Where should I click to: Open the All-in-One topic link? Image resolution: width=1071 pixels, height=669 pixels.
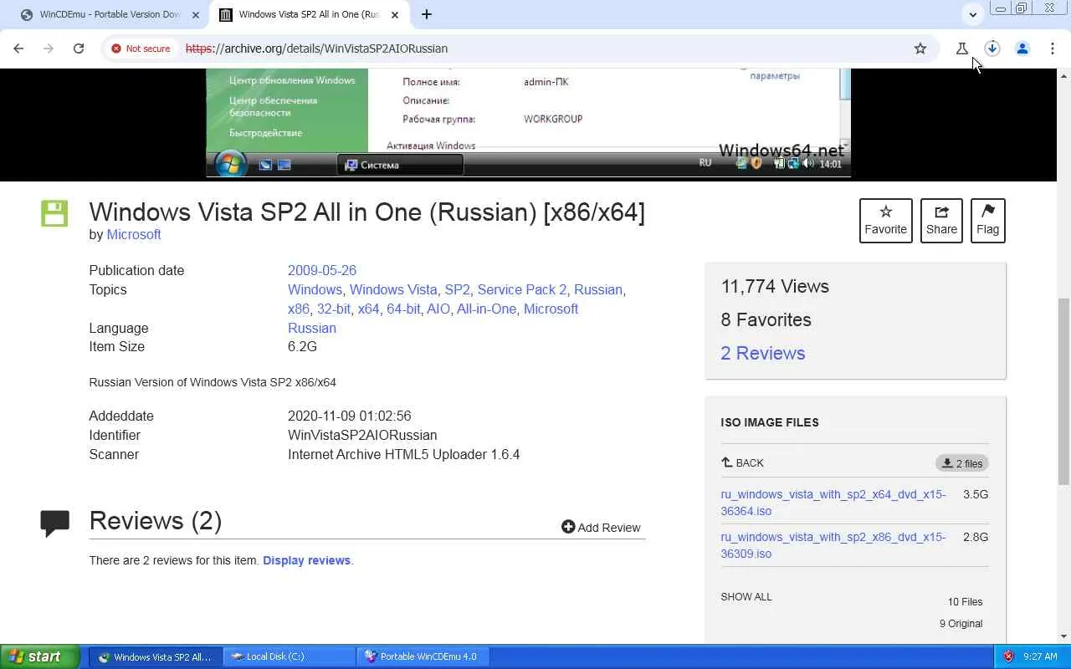tap(486, 309)
